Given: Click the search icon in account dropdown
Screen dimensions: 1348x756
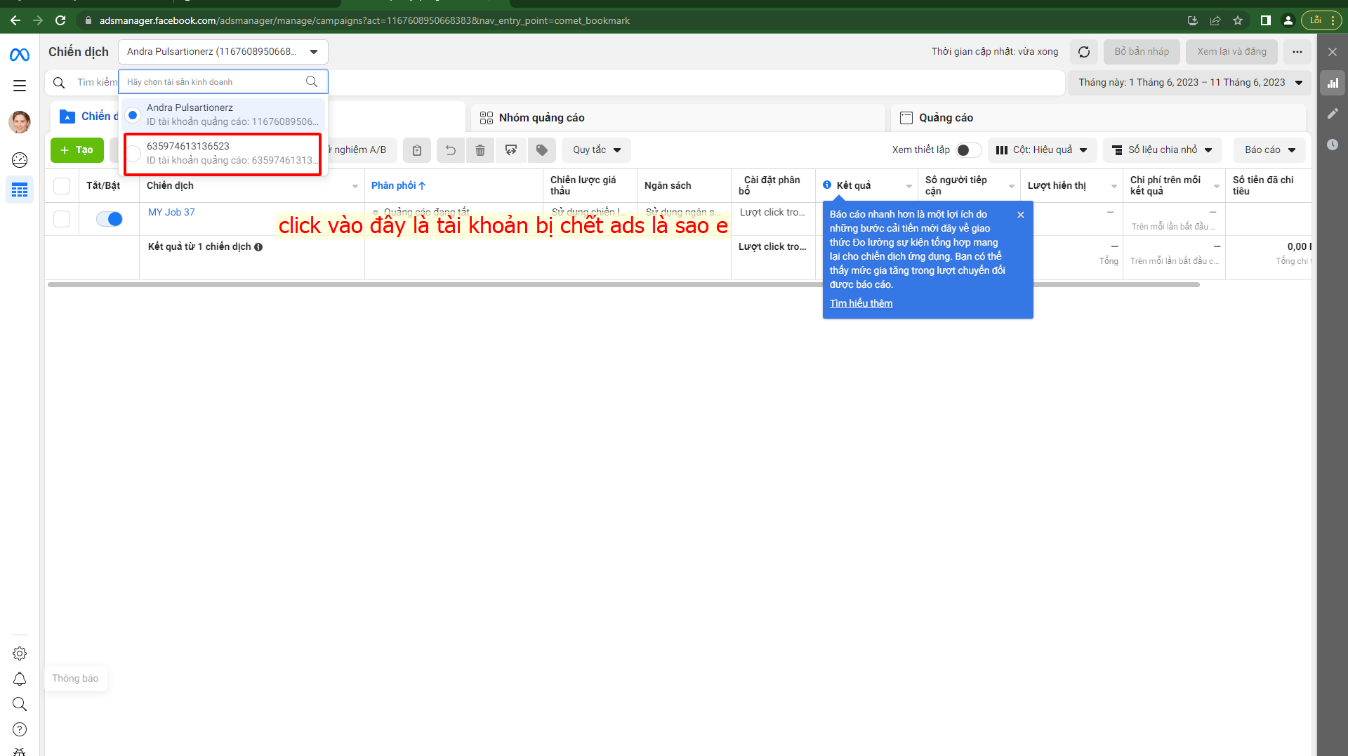Looking at the screenshot, I should (x=312, y=81).
